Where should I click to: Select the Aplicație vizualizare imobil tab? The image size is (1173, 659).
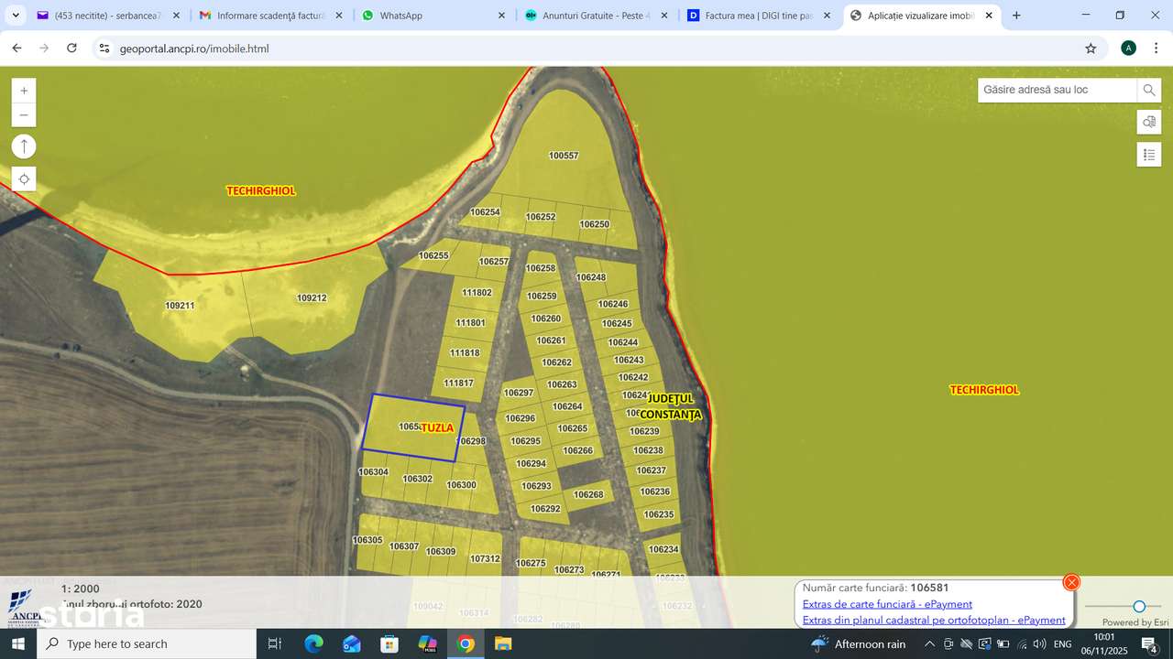(921, 16)
